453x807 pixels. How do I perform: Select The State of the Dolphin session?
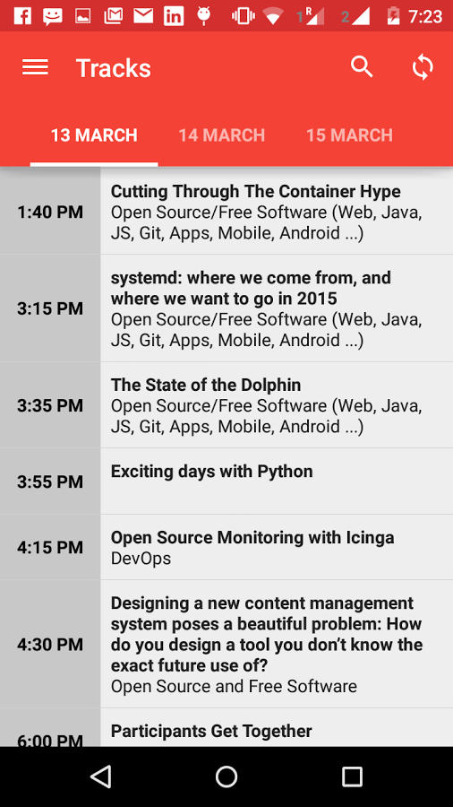[277, 405]
